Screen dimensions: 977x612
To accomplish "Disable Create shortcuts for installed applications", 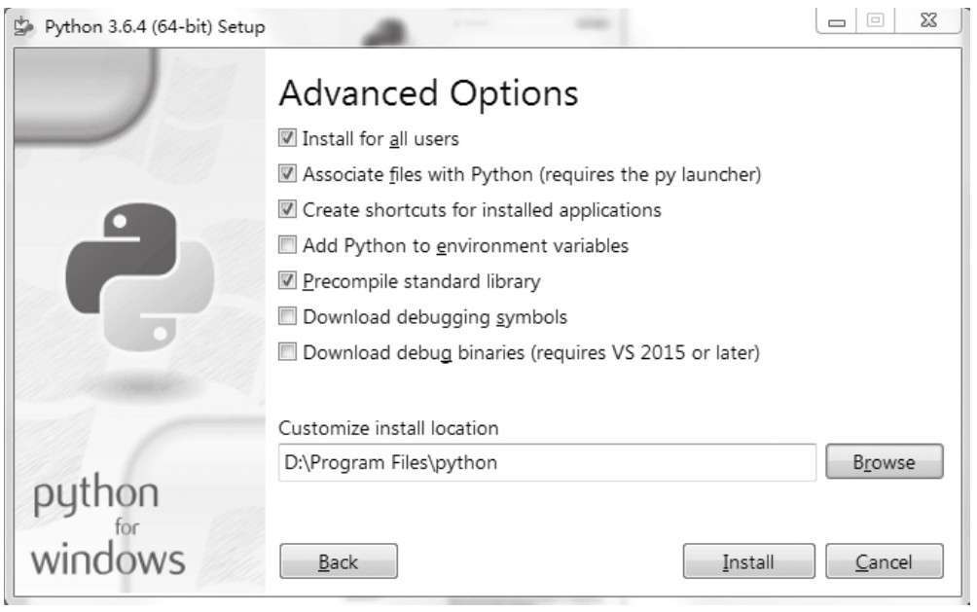I will point(287,210).
